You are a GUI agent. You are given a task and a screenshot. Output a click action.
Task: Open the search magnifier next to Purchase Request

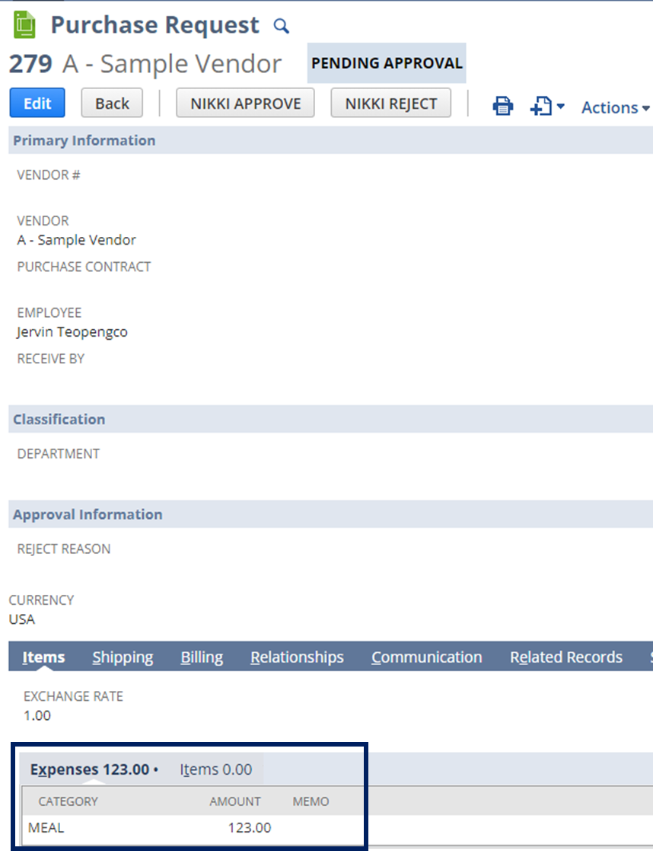point(281,26)
